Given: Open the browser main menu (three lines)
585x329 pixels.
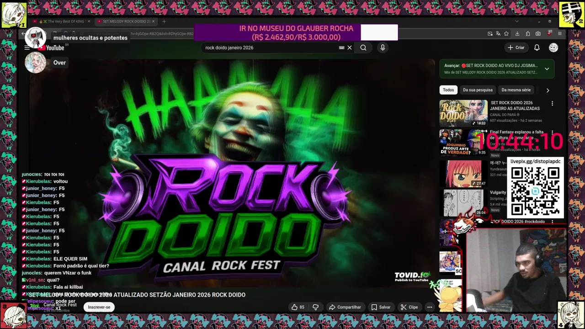Looking at the screenshot, I should pyautogui.click(x=559, y=34).
